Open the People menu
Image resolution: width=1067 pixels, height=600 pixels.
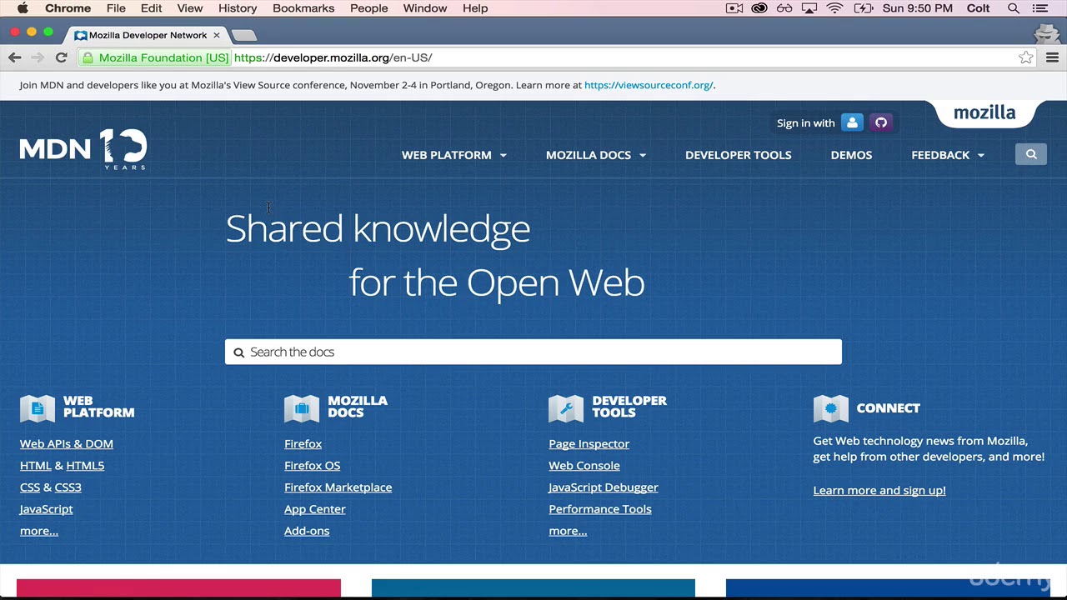(368, 8)
